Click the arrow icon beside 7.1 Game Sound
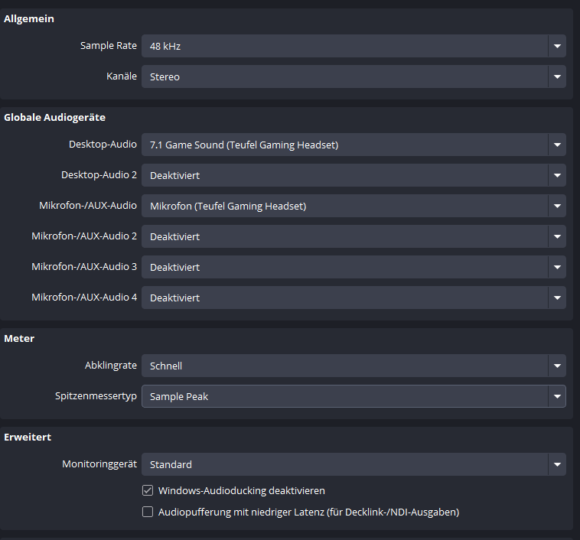This screenshot has width=580, height=540. [x=557, y=145]
